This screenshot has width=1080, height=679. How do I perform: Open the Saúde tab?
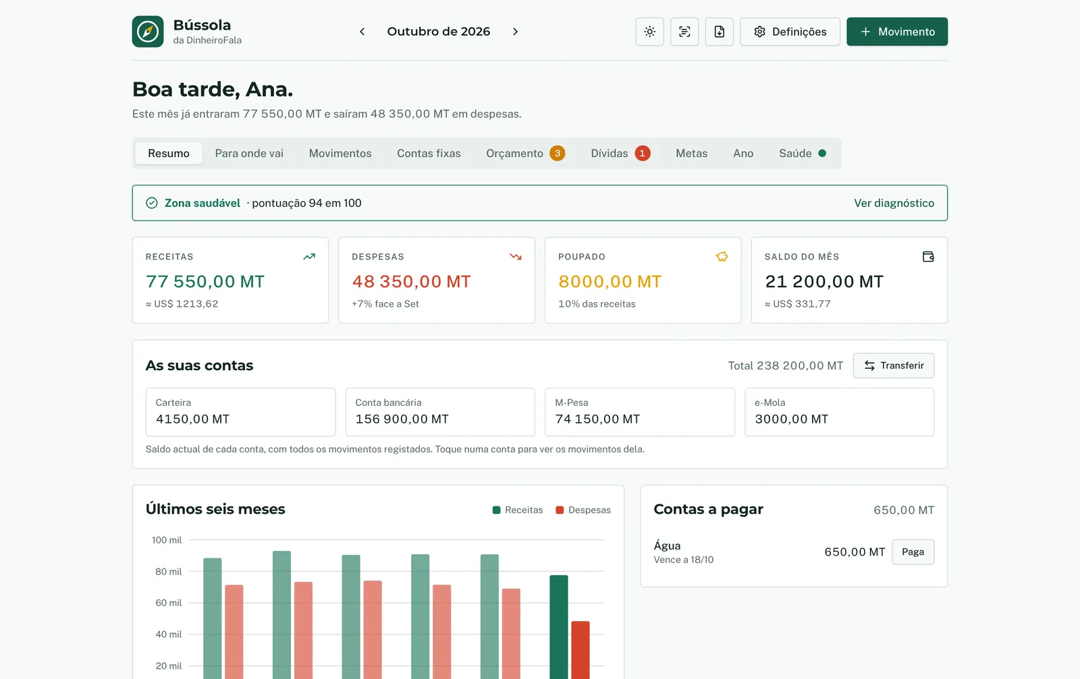tap(803, 153)
